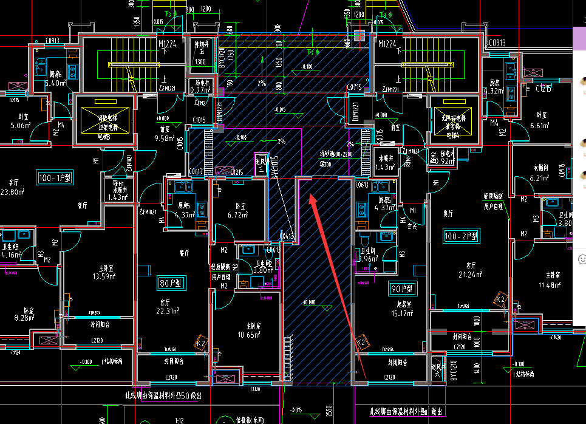Click the 排烟井 五 1300 shaft label
Image resolution: width=586 pixels, height=424 pixels.
pyautogui.click(x=200, y=52)
